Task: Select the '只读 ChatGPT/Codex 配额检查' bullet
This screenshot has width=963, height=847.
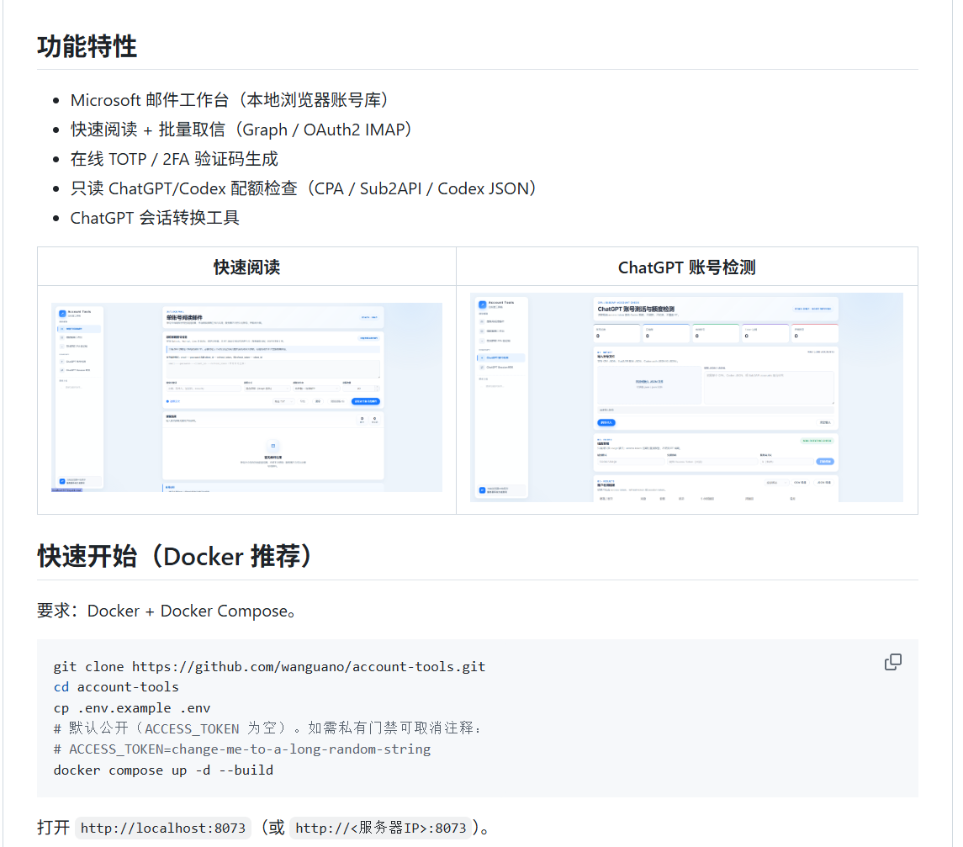Action: (x=304, y=188)
